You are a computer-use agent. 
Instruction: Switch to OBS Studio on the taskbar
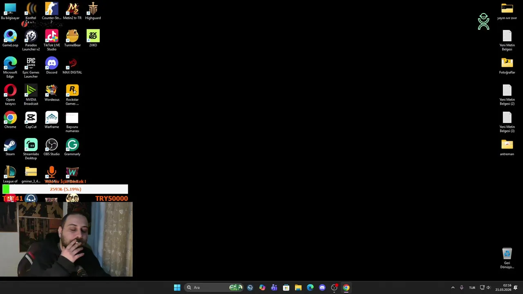(334, 287)
